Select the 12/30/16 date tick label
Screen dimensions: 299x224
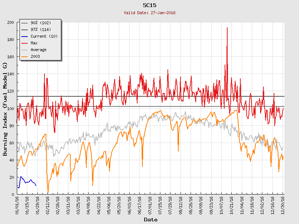[283, 205]
